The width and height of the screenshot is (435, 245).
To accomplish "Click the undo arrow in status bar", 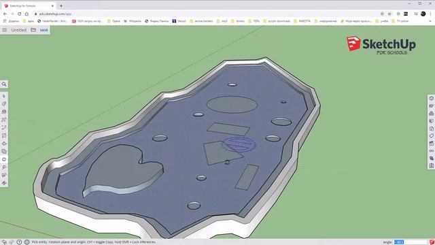I will [4, 242].
